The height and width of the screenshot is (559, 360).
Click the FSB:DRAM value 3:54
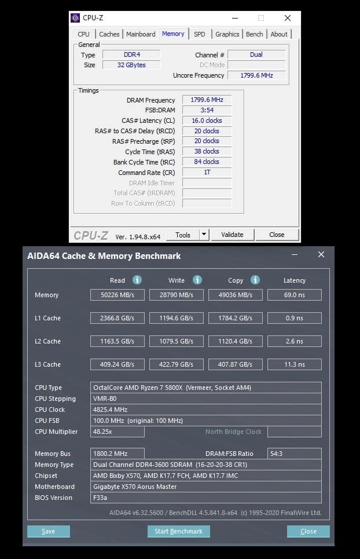click(x=207, y=110)
